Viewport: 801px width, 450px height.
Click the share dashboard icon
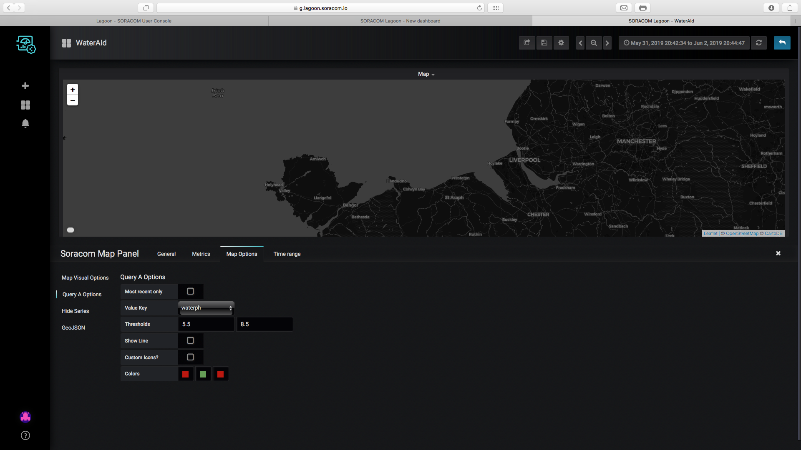click(527, 43)
